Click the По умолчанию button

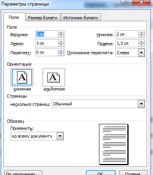23,173
